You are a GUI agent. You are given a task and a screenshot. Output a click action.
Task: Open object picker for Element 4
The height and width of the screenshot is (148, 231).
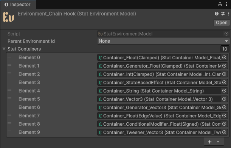pos(224,91)
